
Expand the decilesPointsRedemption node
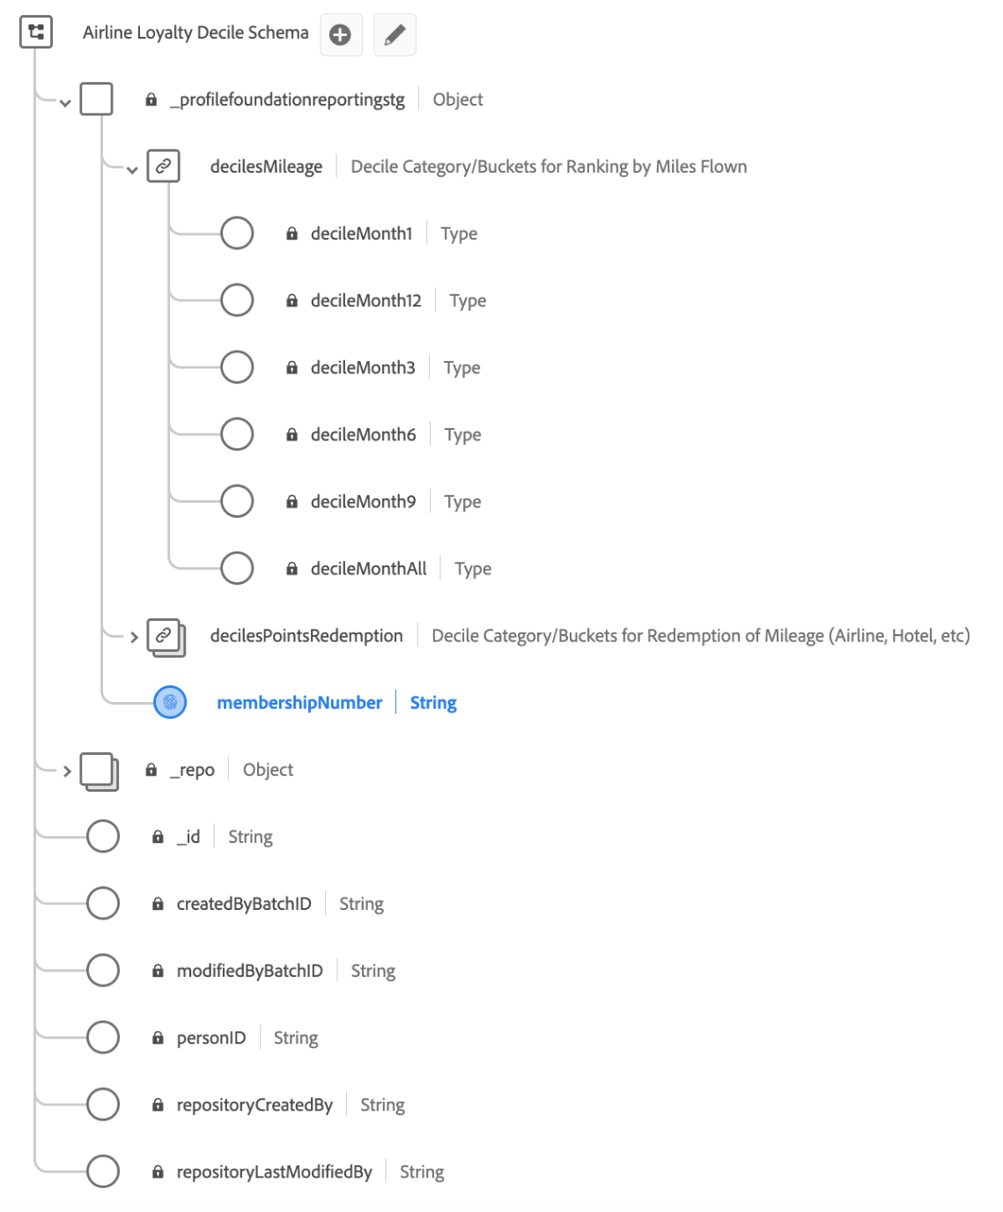(x=134, y=637)
